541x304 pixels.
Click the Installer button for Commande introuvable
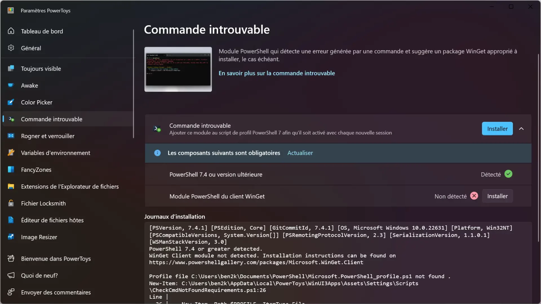497,128
